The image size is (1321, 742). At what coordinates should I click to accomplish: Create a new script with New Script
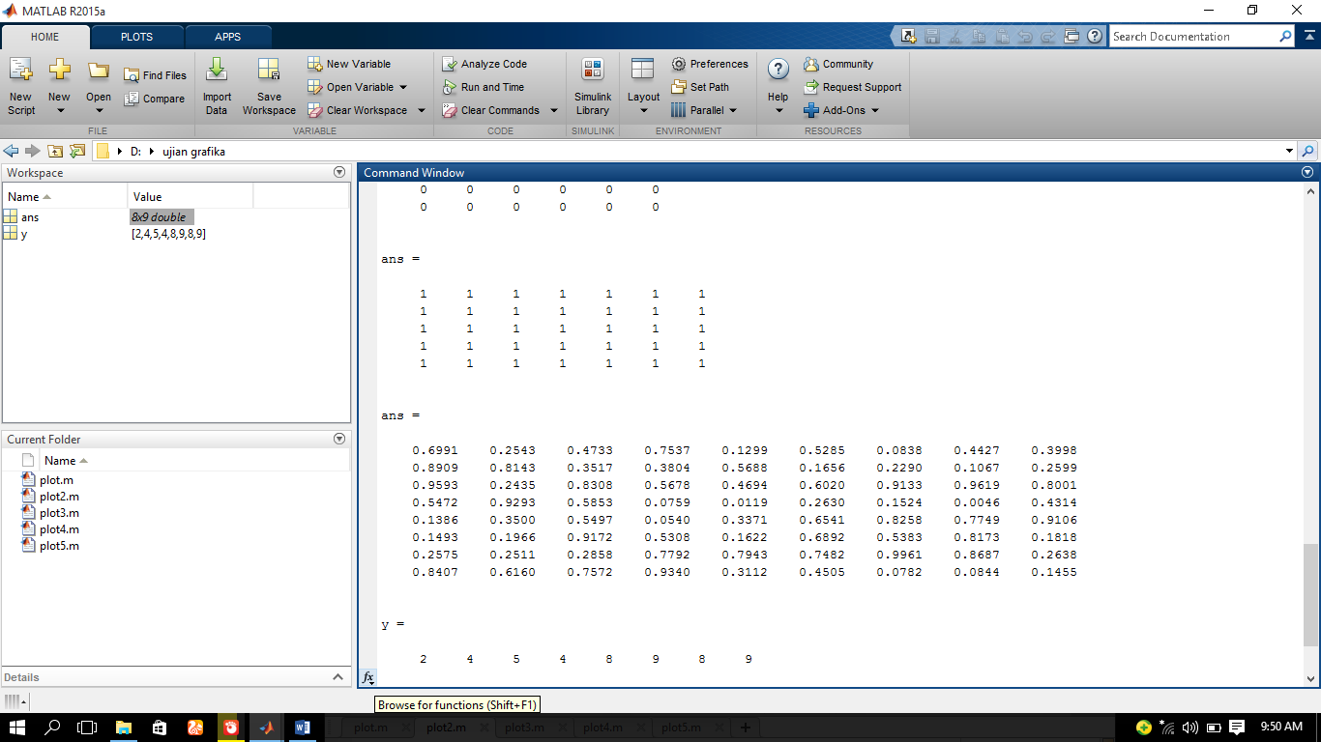pos(21,86)
